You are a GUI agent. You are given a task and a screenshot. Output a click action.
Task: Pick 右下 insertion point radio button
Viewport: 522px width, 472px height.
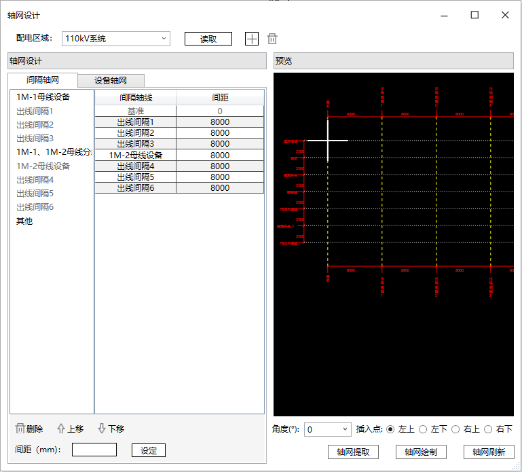488,429
